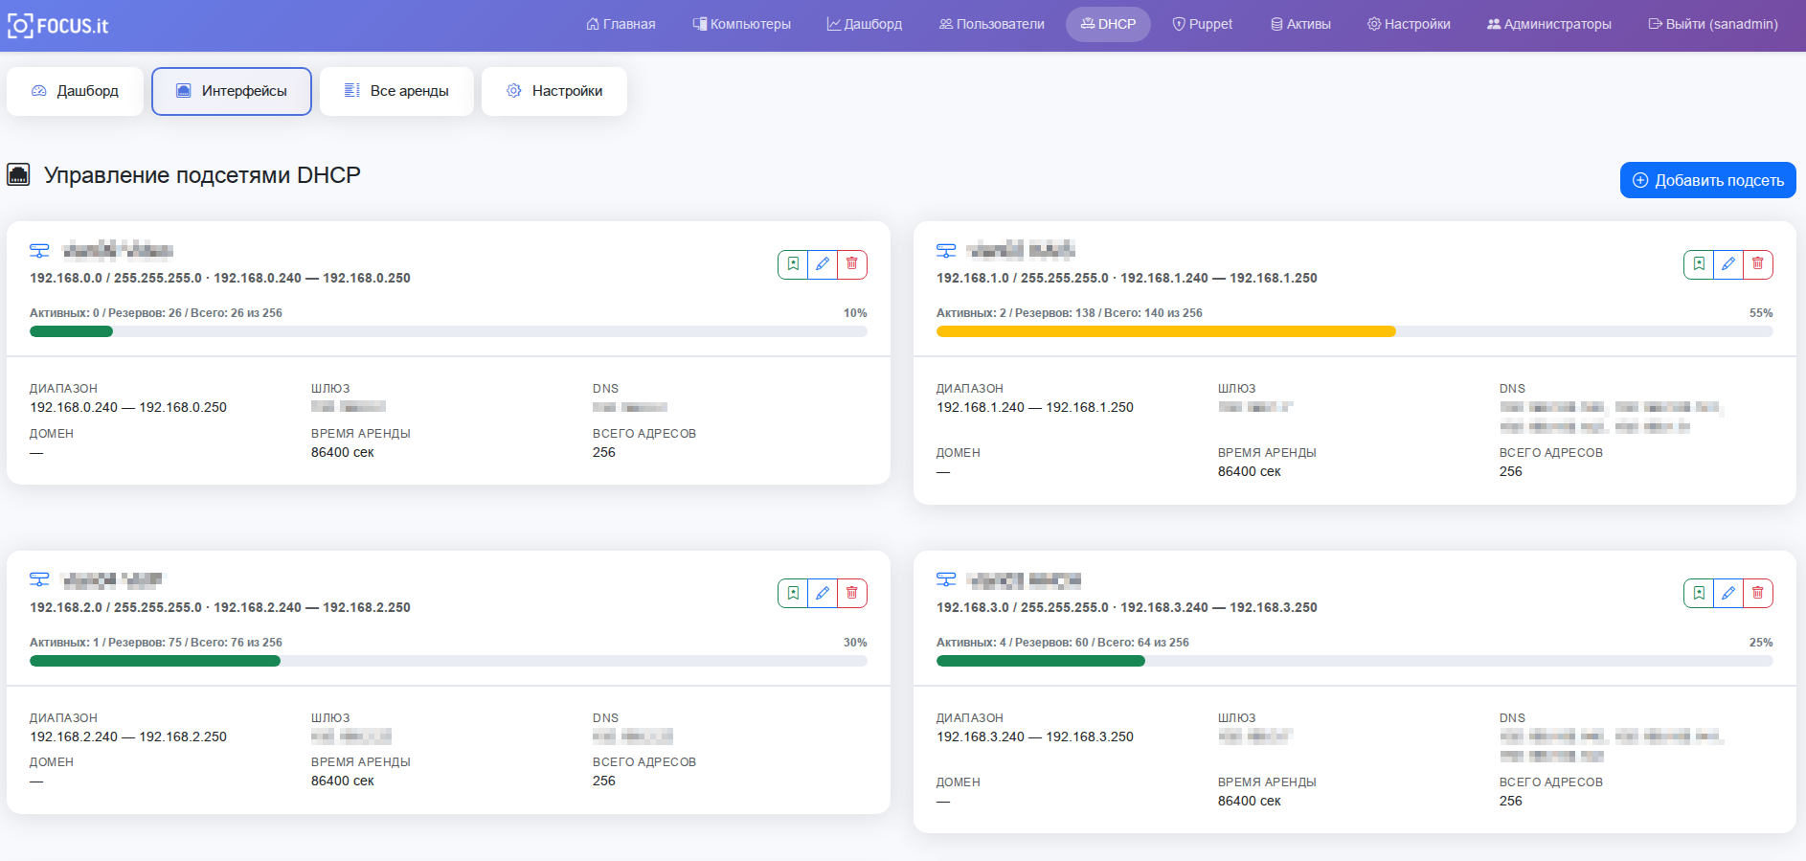Open Дашборд in the top navigation bar
Screen dimensions: 1806x861
point(865,24)
